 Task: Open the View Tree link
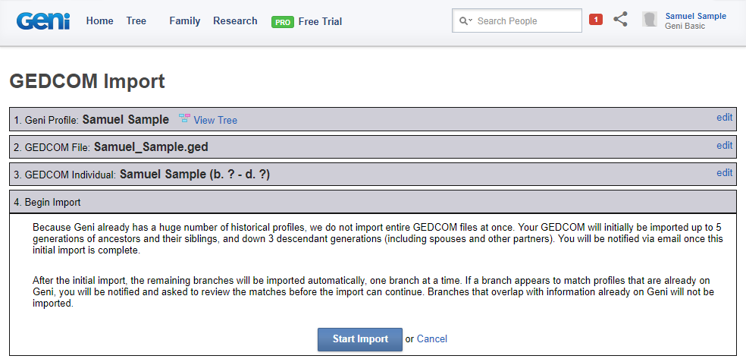215,121
